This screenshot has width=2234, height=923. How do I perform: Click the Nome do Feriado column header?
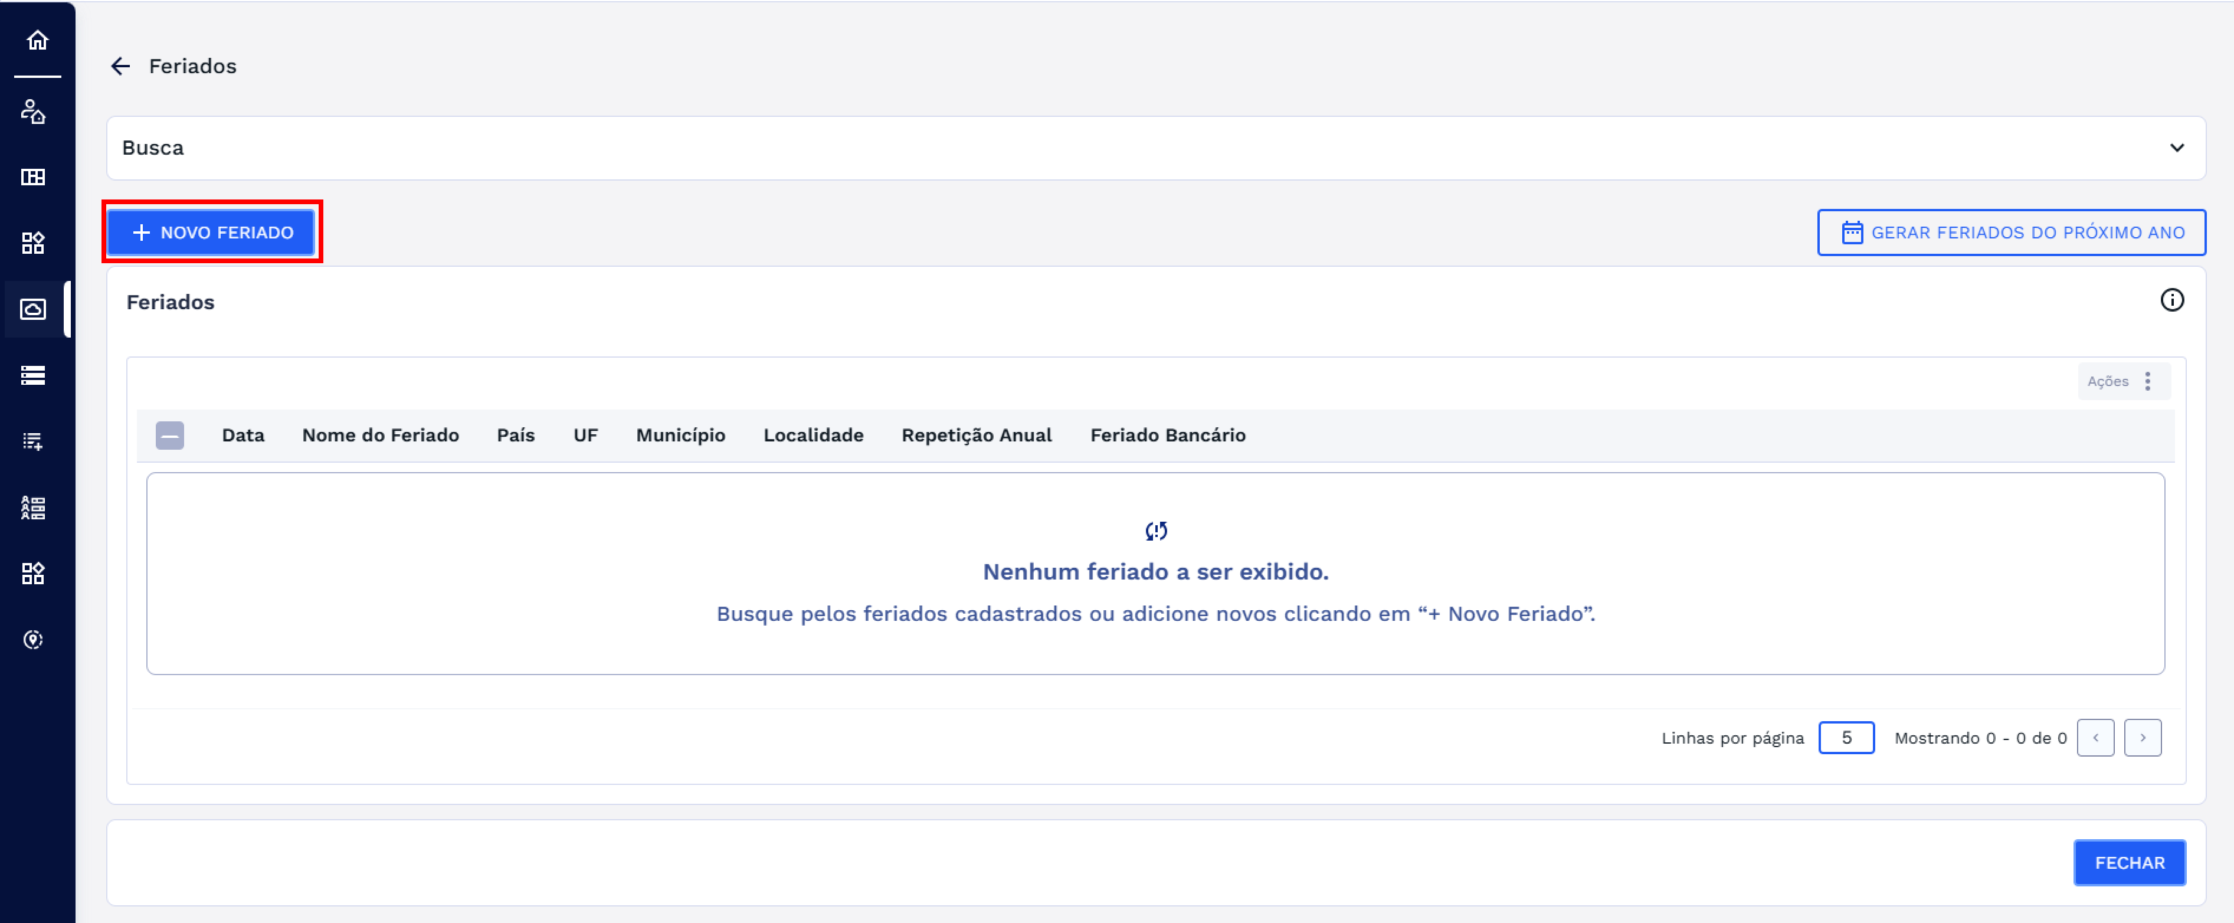tap(380, 434)
